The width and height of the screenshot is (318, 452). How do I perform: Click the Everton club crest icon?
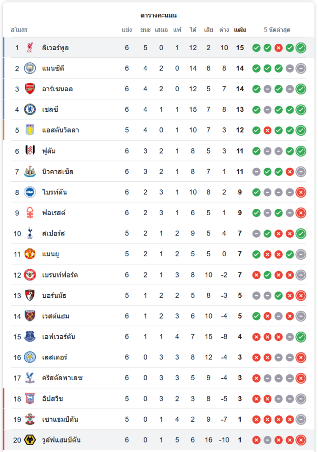click(30, 337)
